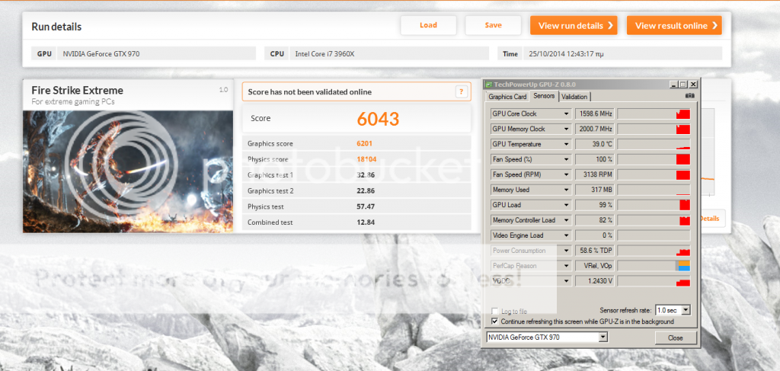Click the question mark help icon
780x371 pixels.
coord(460,92)
